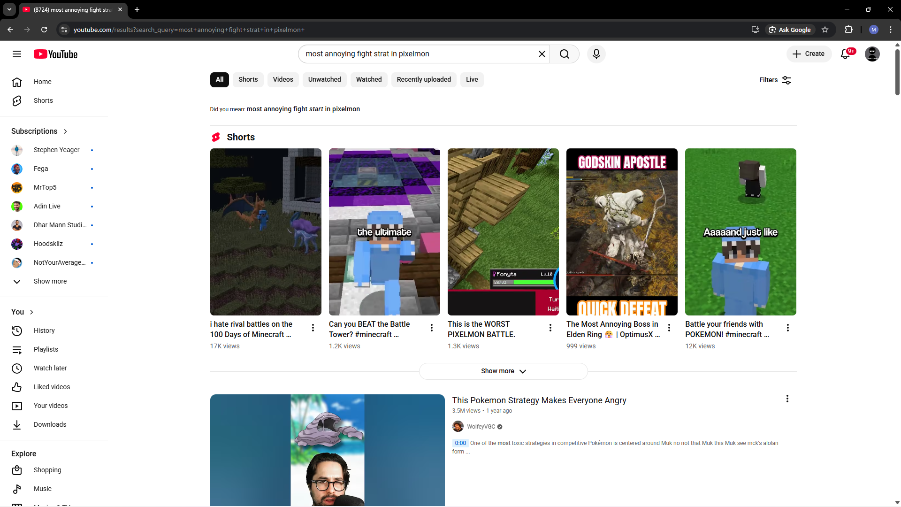Go back in browser history
Image resolution: width=901 pixels, height=507 pixels.
coord(10,30)
